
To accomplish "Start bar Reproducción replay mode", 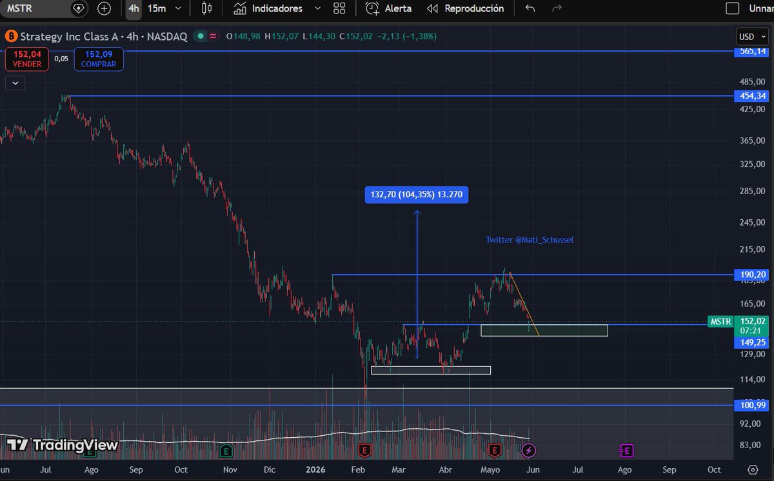I will [x=466, y=9].
